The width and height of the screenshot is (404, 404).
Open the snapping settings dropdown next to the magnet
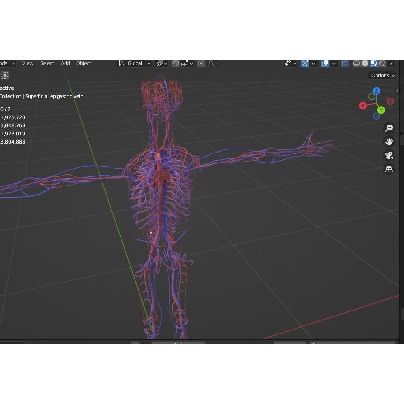coord(191,63)
